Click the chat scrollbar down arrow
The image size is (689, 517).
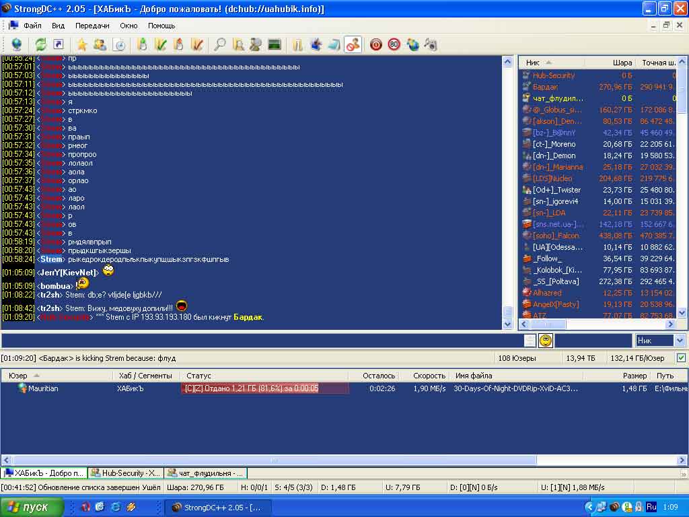(x=507, y=324)
